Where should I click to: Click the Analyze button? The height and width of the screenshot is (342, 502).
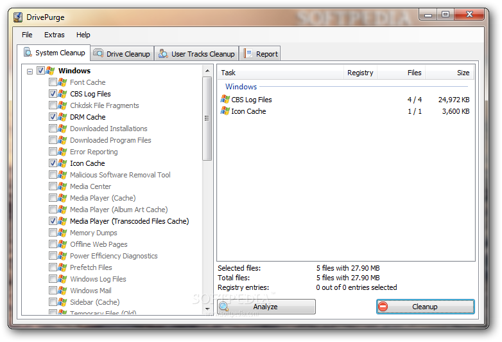click(266, 307)
